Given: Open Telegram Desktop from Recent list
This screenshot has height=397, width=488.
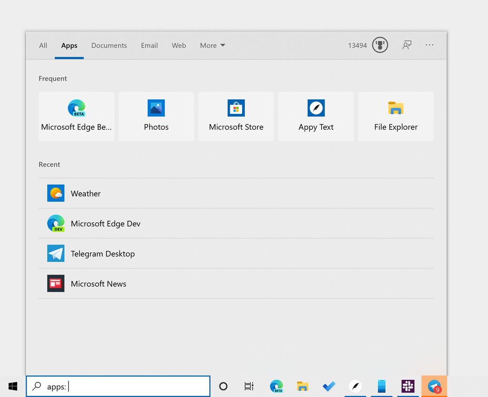Looking at the screenshot, I should click(x=56, y=253).
